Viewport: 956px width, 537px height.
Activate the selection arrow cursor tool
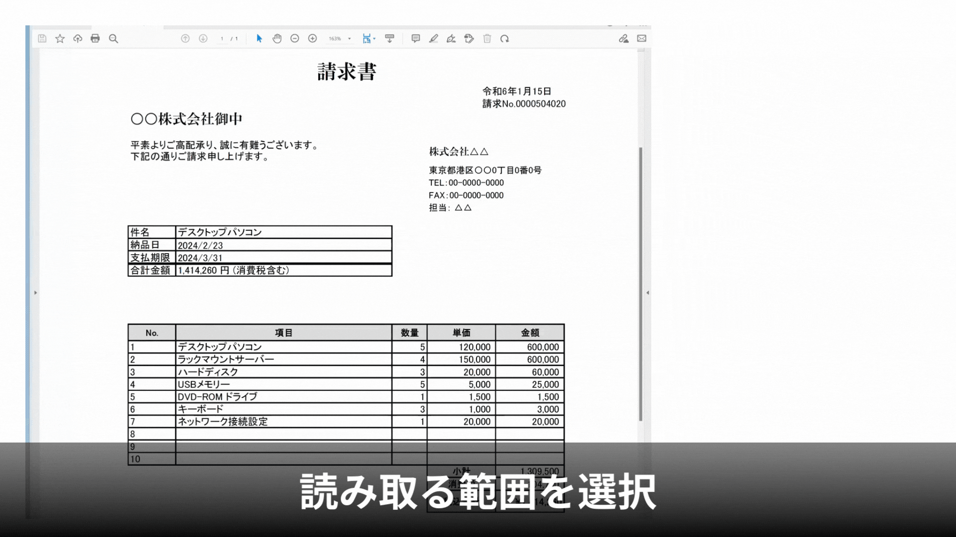tap(259, 38)
